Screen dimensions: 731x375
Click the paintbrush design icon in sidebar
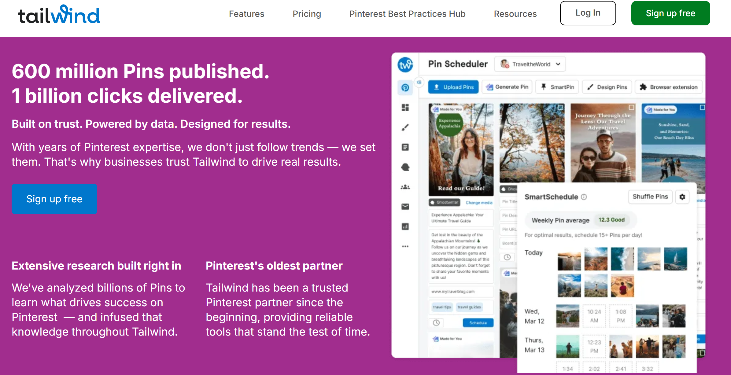click(x=405, y=127)
